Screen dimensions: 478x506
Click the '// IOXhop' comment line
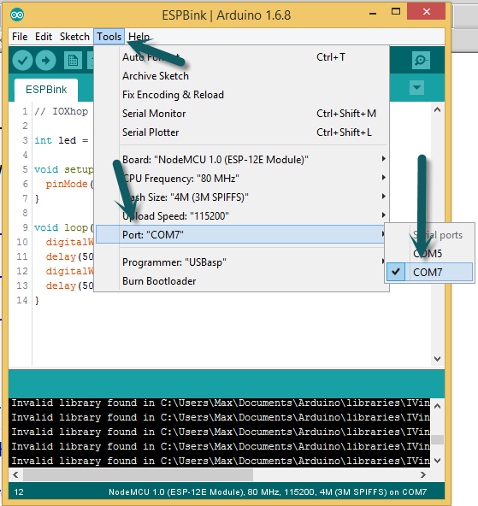tap(62, 111)
